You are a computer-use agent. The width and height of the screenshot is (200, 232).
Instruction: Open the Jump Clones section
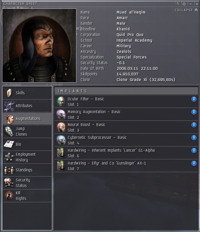point(27,132)
